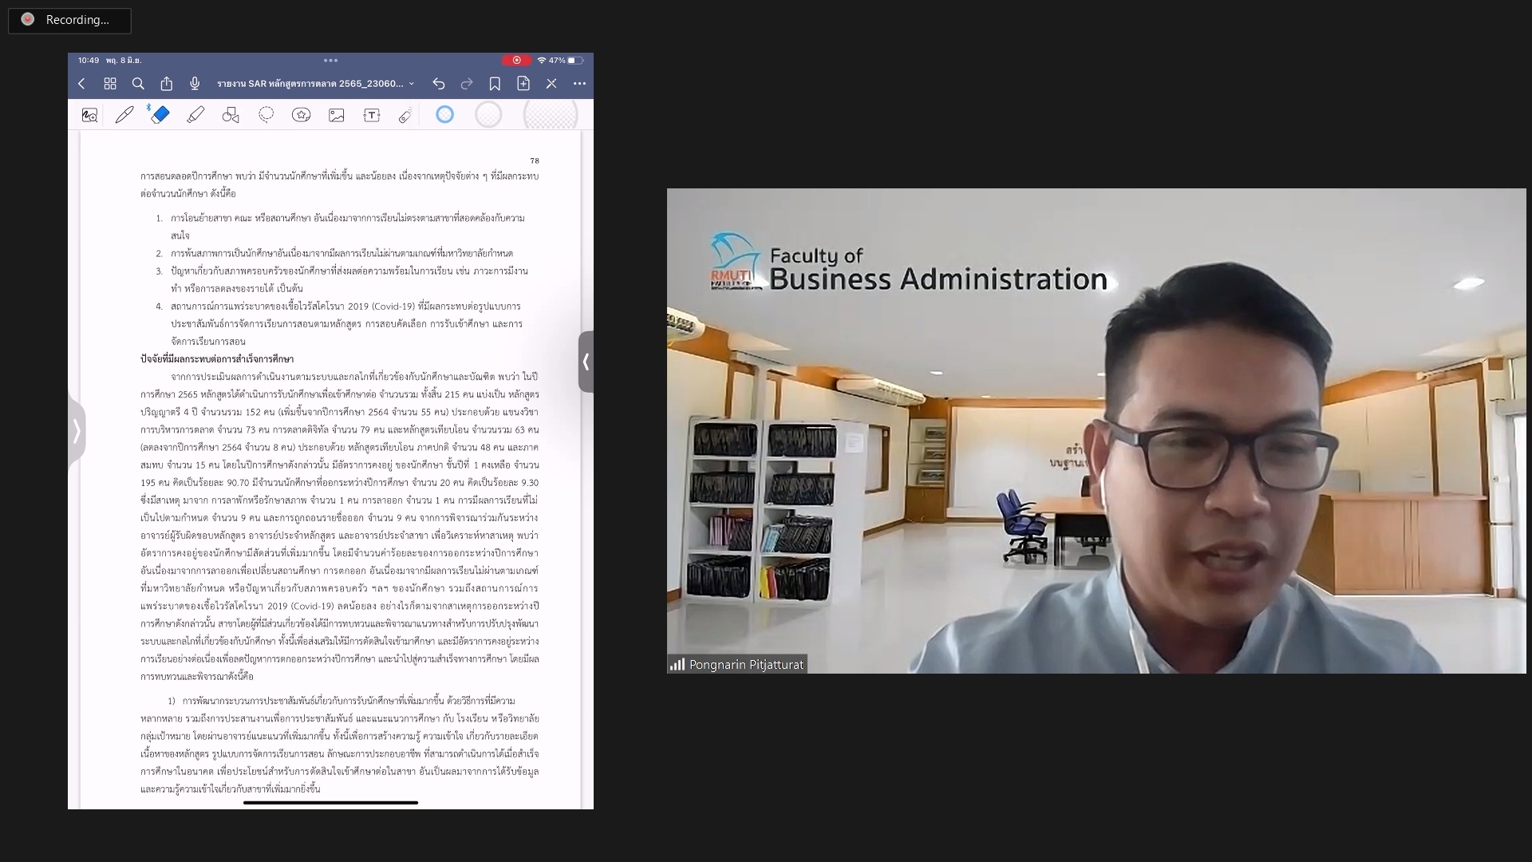Screen dimensions: 1532x862
Task: Open the Elements sticker tool
Action: point(301,115)
